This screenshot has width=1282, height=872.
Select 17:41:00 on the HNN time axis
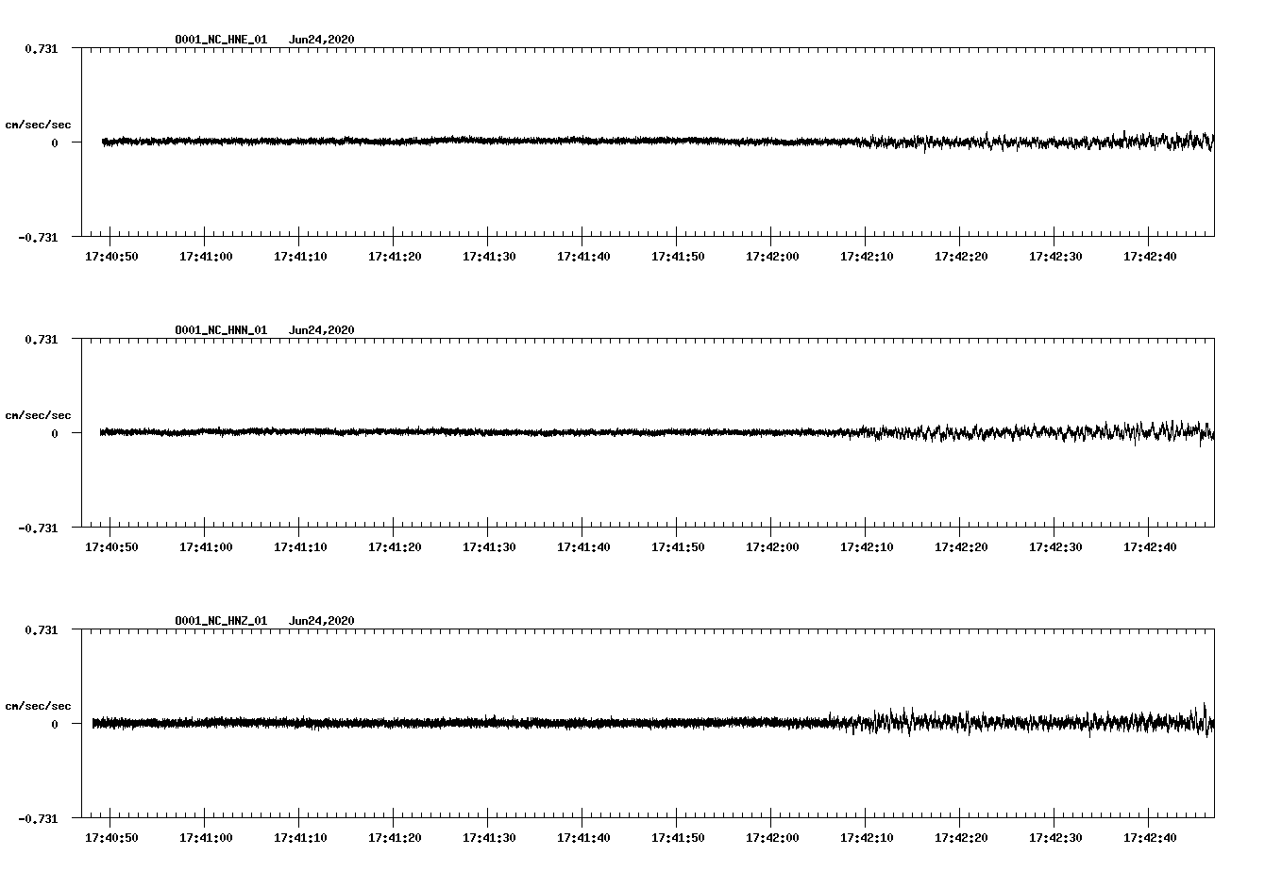tap(206, 546)
